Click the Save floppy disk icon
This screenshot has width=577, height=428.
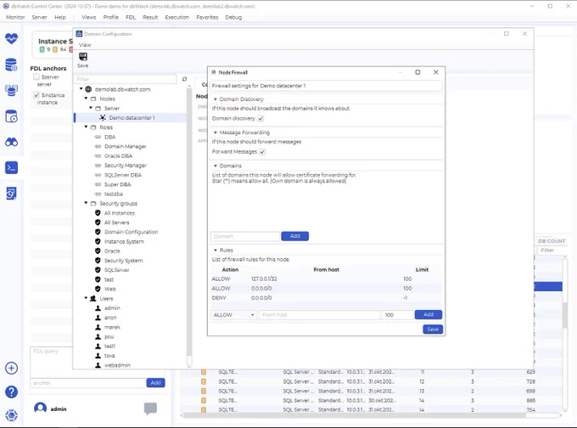click(x=83, y=56)
